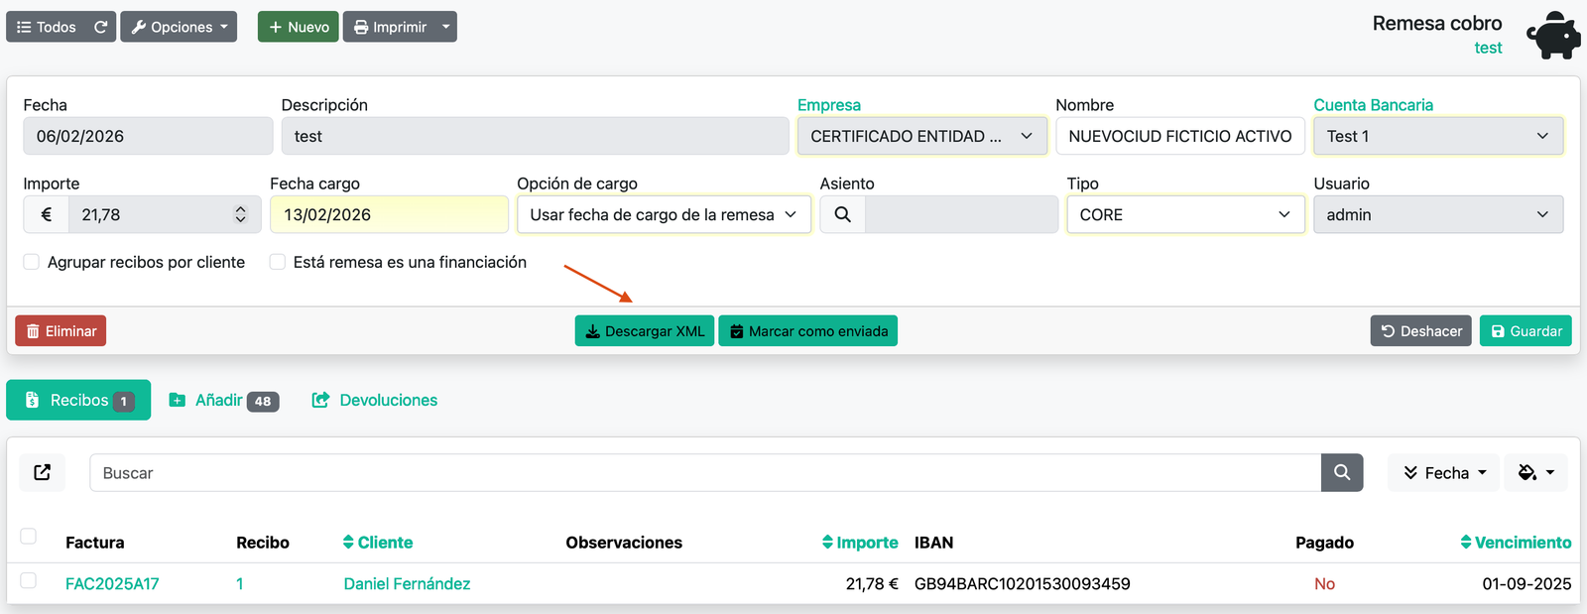Image resolution: width=1587 pixels, height=614 pixels.
Task: Open client Daniel Fernández link
Action: coord(407,584)
